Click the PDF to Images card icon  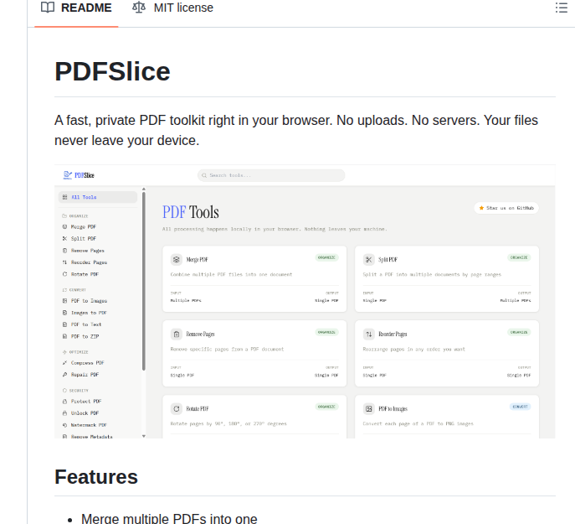[368, 409]
